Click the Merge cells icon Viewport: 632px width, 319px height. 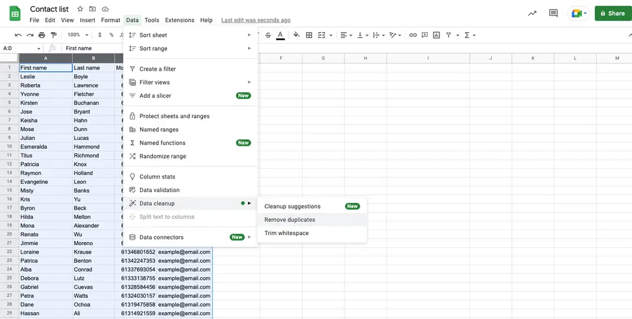[x=322, y=35]
